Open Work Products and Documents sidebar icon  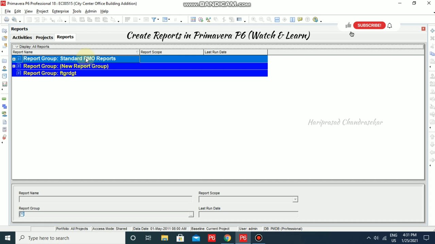click(4, 122)
